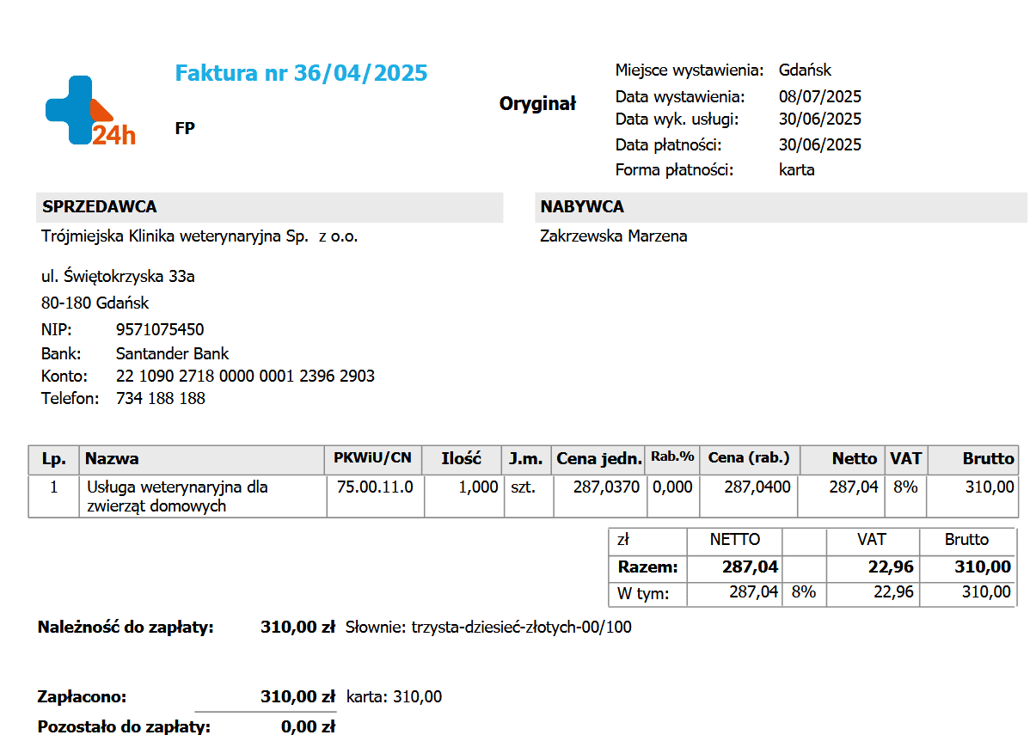Select the "Faktura nr 36/04/2025" invoice title
The height and width of the screenshot is (735, 1036).
point(301,73)
